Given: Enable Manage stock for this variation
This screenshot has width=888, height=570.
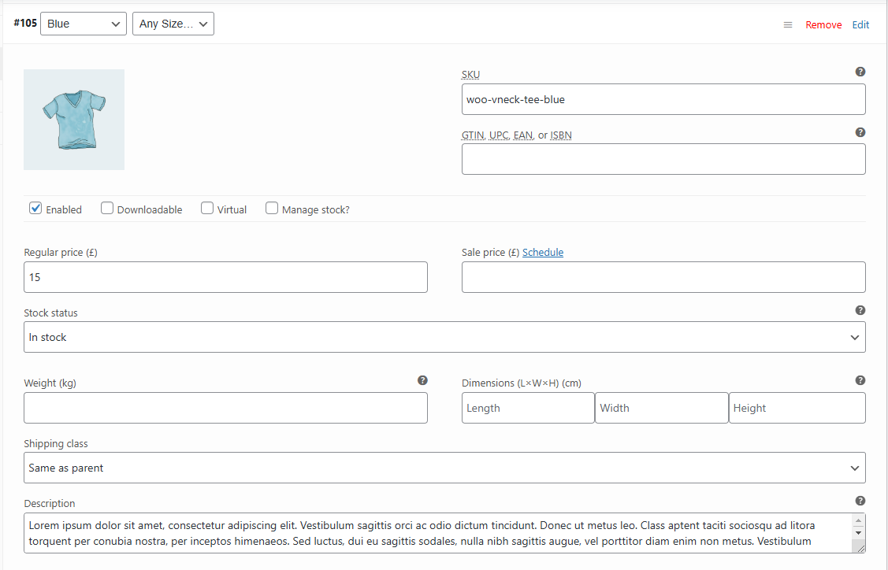Looking at the screenshot, I should point(272,208).
